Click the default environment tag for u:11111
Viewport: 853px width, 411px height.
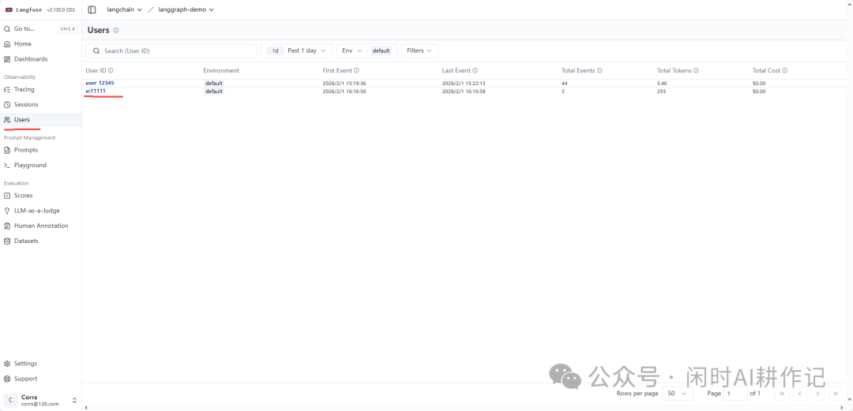(x=214, y=92)
